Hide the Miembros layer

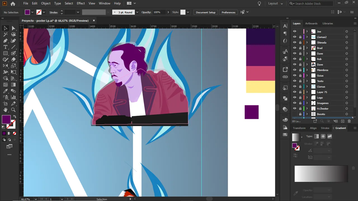(295, 70)
